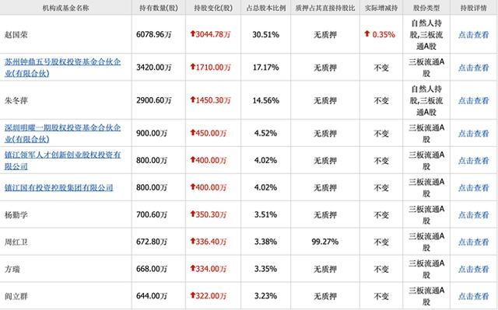The image size is (498, 310).
Task: Open 镇江领军人才创新创业股权投资有限公司 link
Action: [62, 160]
